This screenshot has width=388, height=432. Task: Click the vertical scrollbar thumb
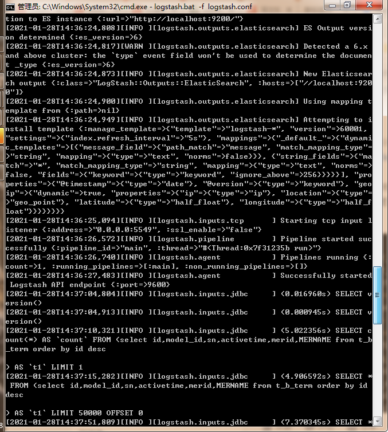tap(377, 295)
